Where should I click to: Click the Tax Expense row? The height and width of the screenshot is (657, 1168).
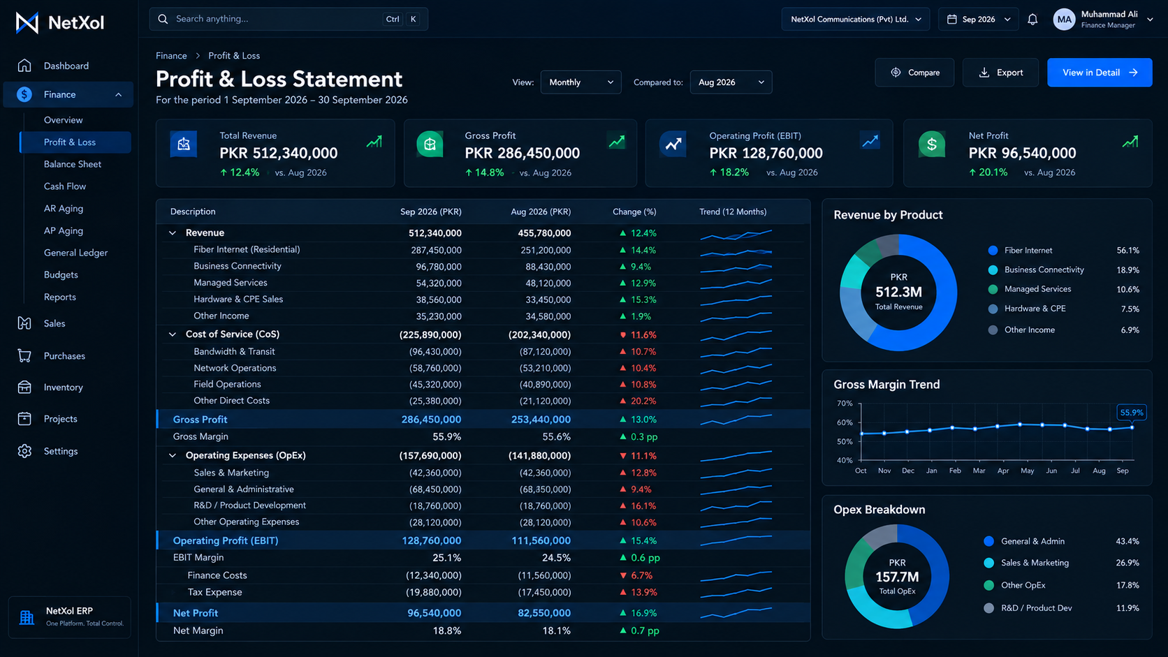[483, 592]
